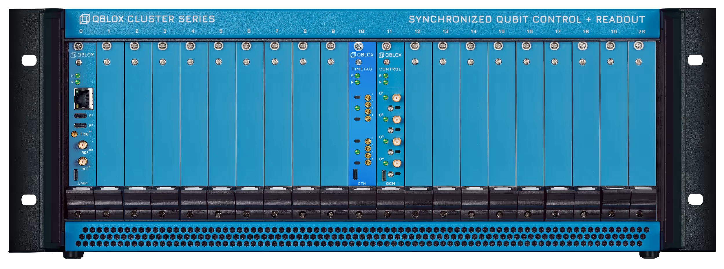Click slot number 0 in the header

[81, 31]
